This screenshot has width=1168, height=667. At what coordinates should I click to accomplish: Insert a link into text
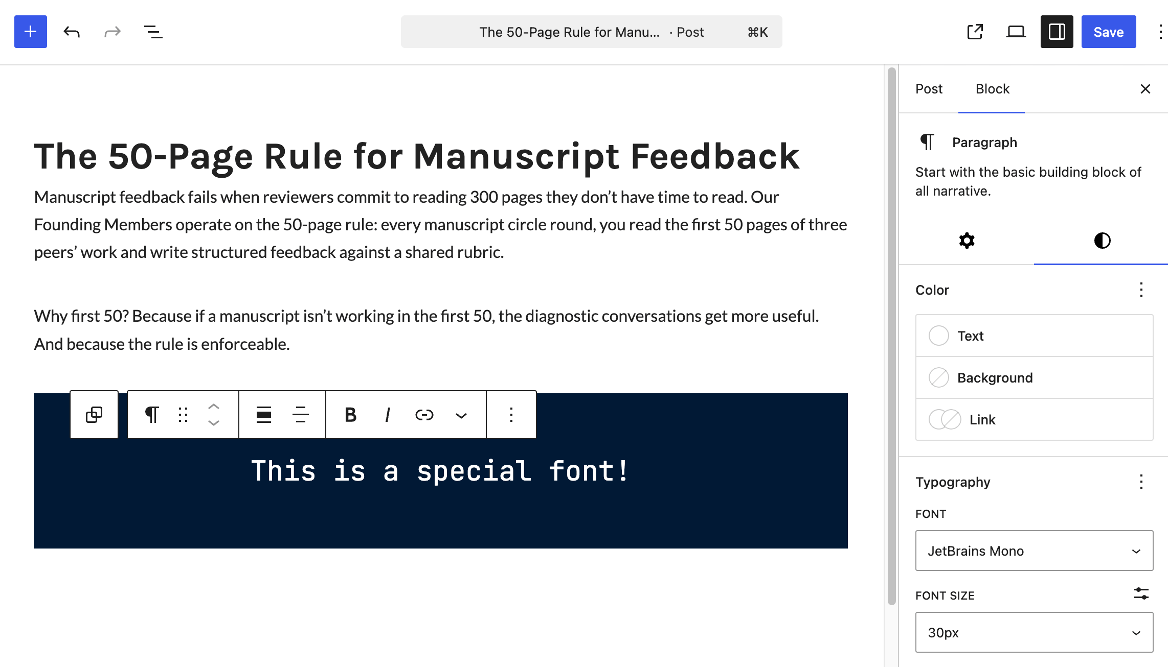pyautogui.click(x=424, y=415)
